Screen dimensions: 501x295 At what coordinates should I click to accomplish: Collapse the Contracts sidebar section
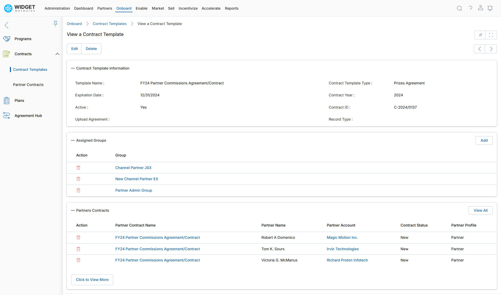(57, 54)
